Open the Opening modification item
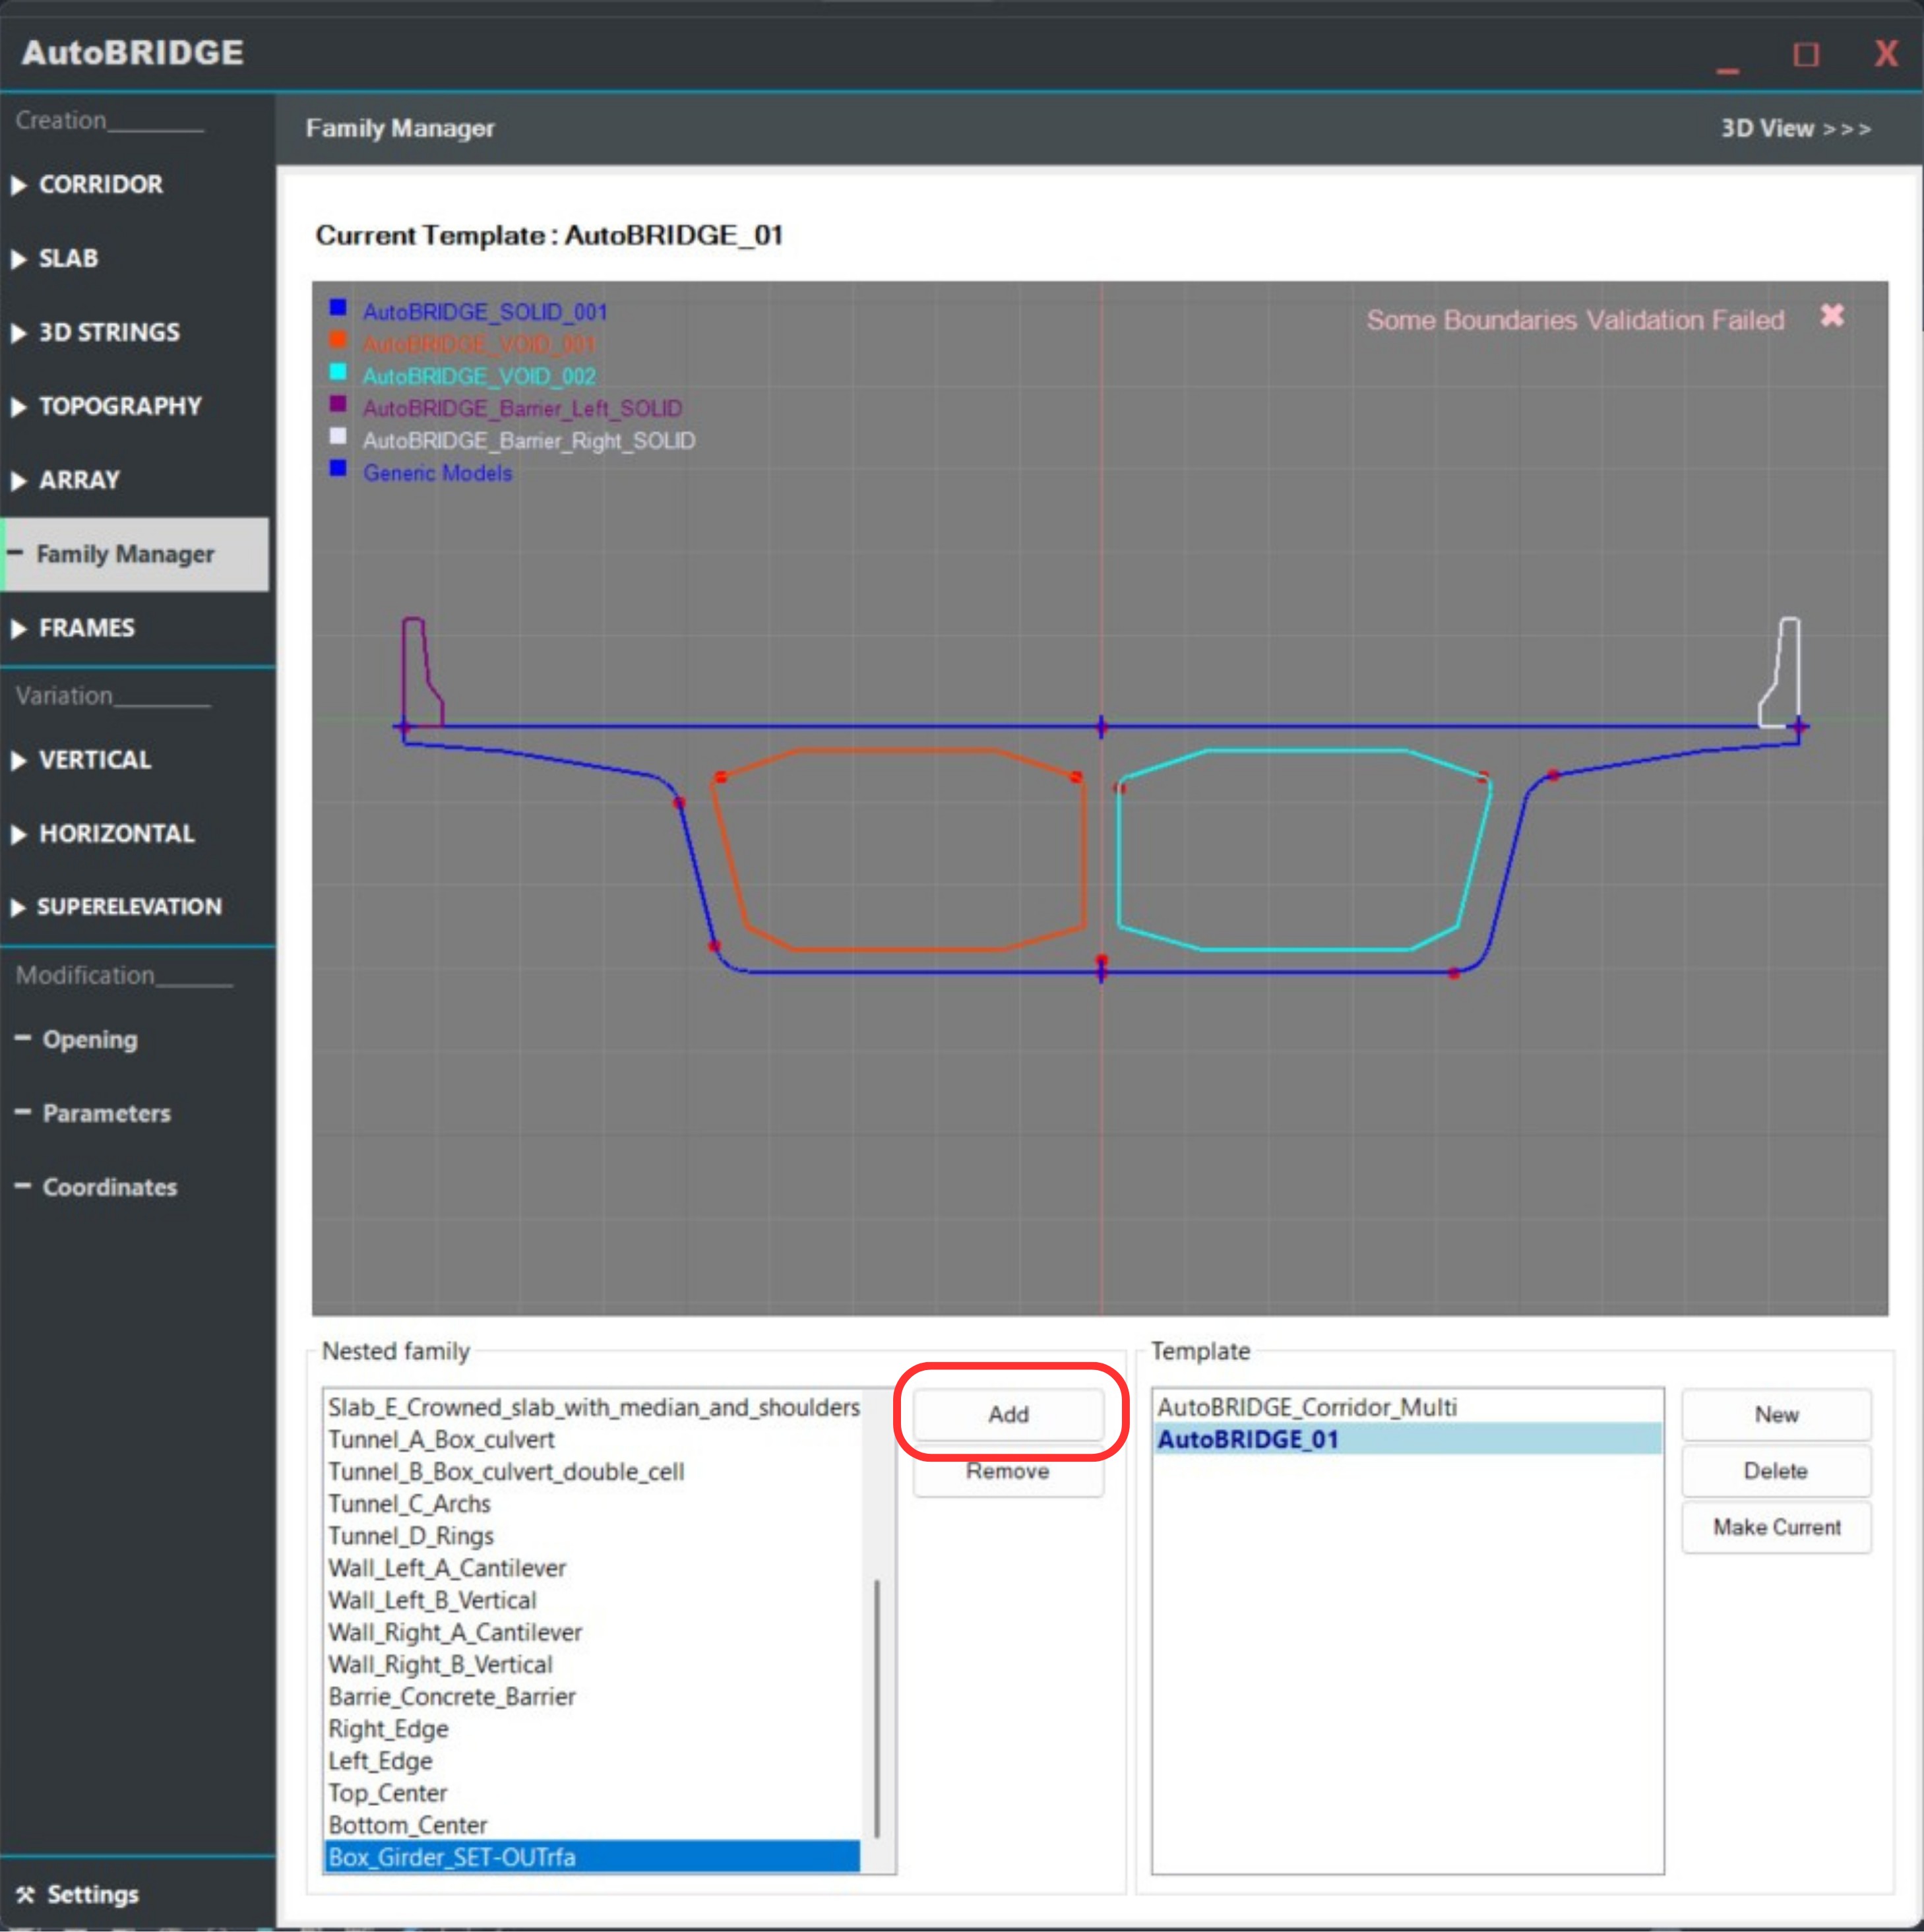1924x1932 pixels. click(89, 1039)
